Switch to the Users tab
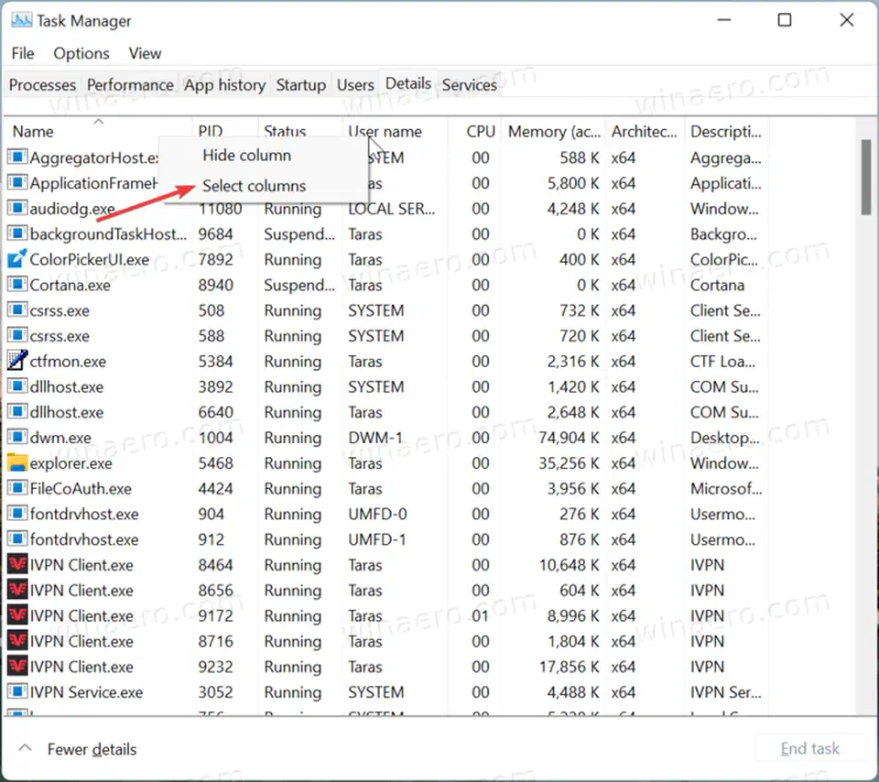Screen dimensions: 879x782 click(355, 85)
